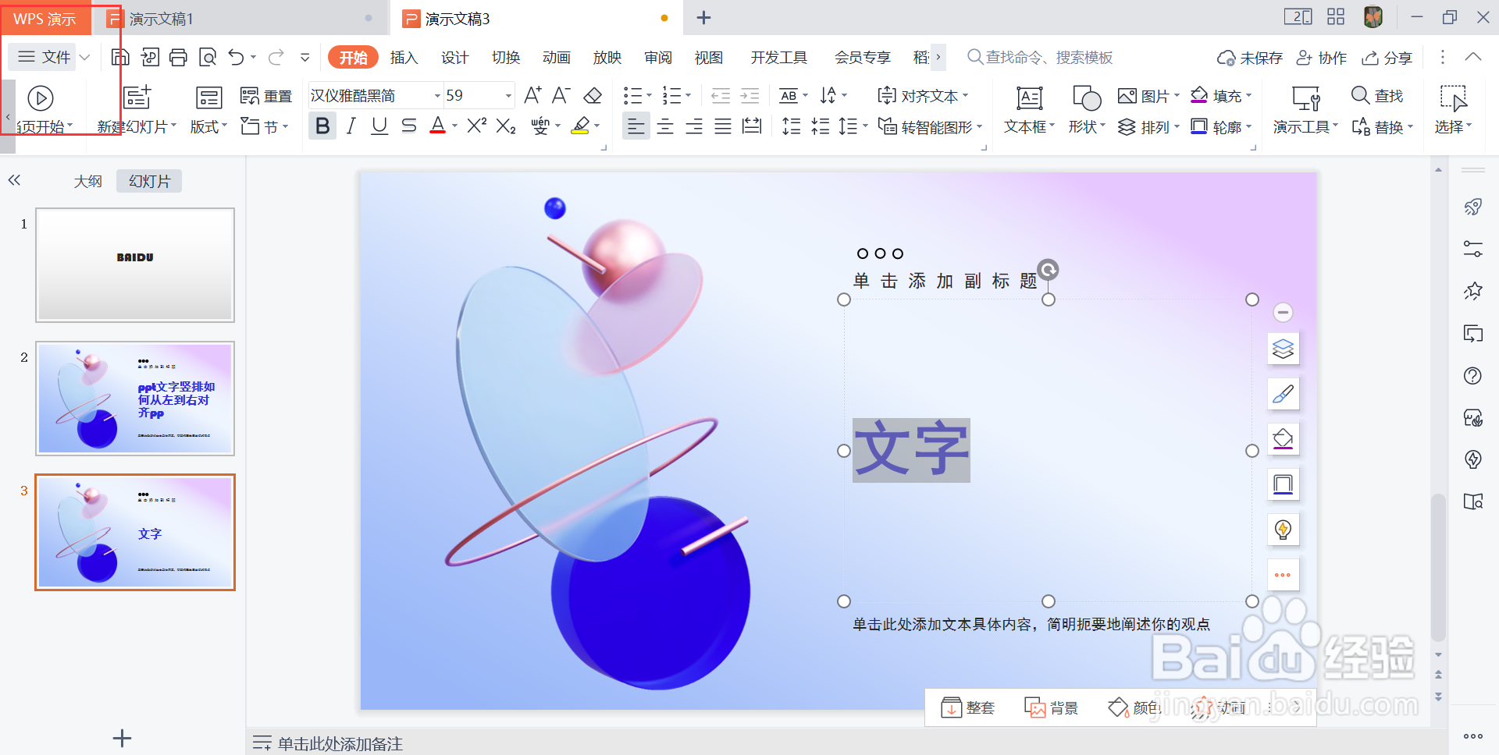Image resolution: width=1499 pixels, height=755 pixels.
Task: Select slide 2 thumbnail
Action: pyautogui.click(x=135, y=399)
